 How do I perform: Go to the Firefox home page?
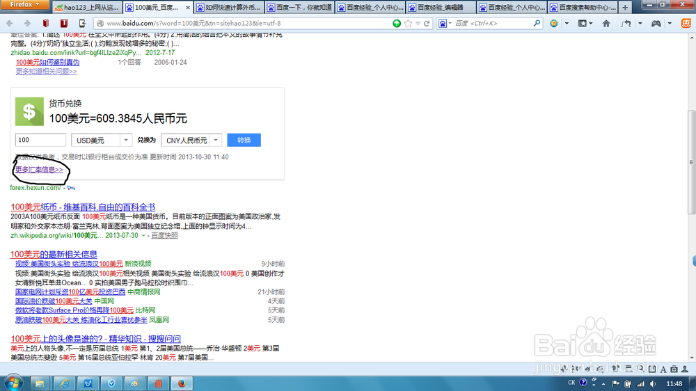tap(606, 23)
